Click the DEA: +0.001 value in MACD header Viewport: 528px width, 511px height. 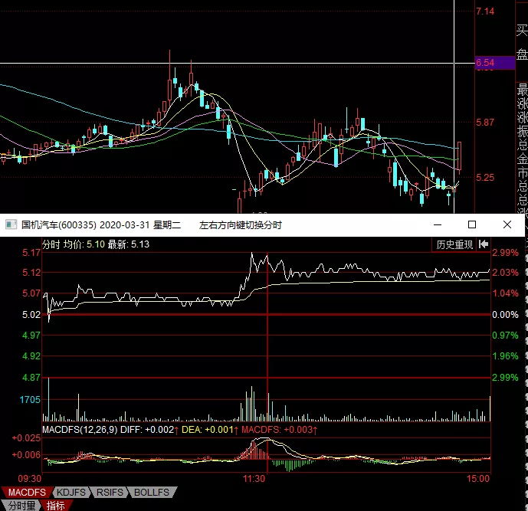[210, 430]
